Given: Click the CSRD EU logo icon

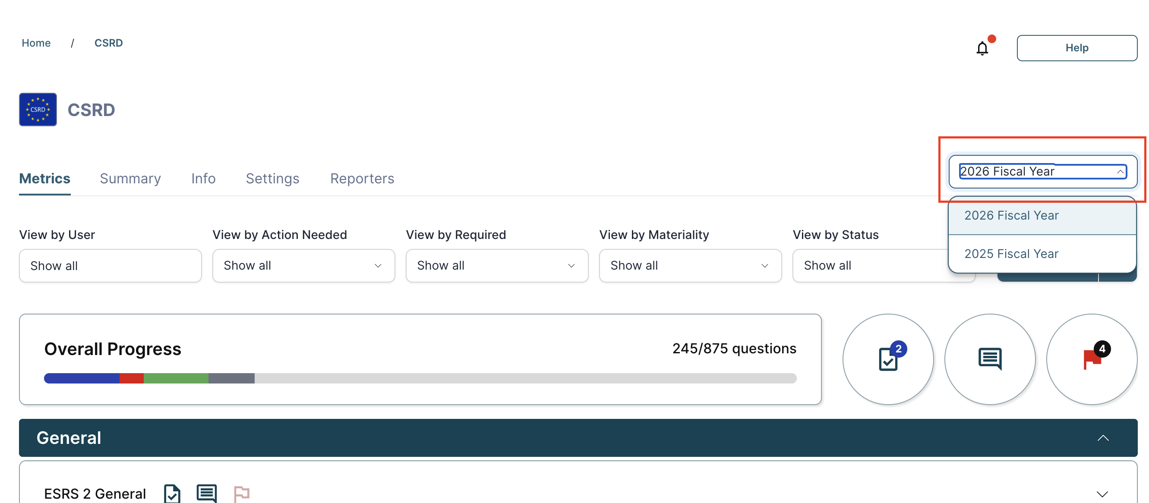Looking at the screenshot, I should click(38, 110).
